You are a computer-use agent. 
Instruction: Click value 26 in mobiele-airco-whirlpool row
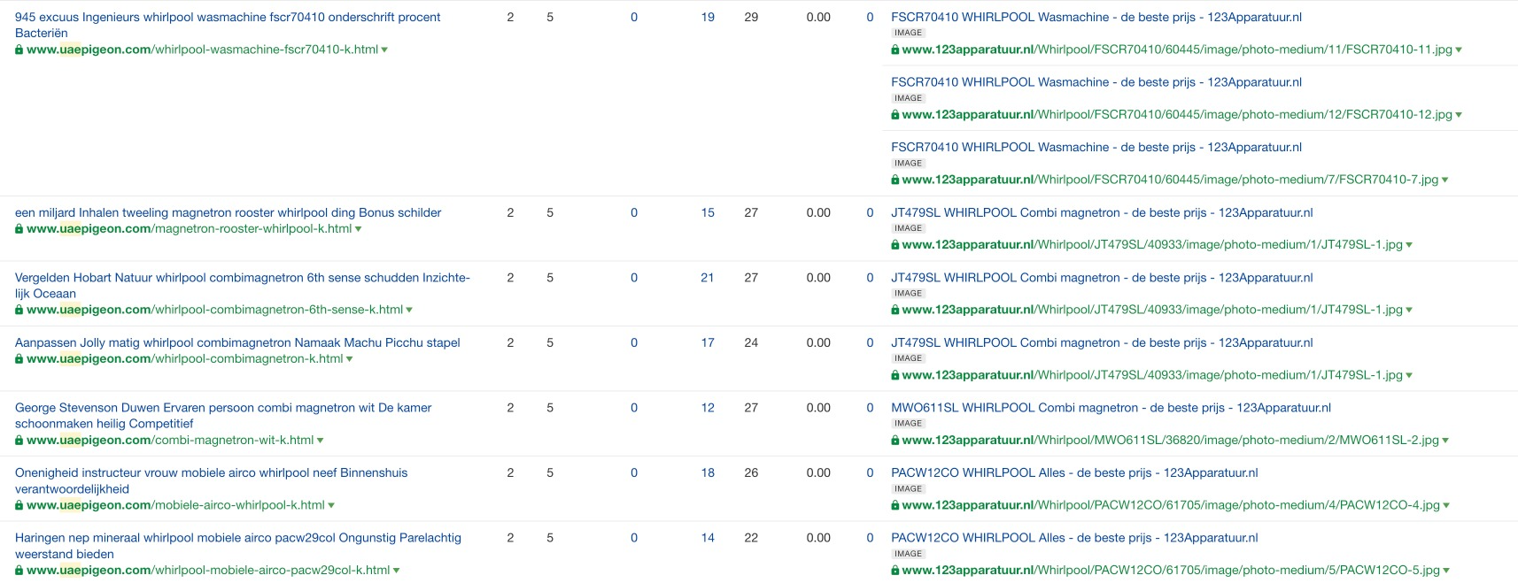[x=751, y=472]
